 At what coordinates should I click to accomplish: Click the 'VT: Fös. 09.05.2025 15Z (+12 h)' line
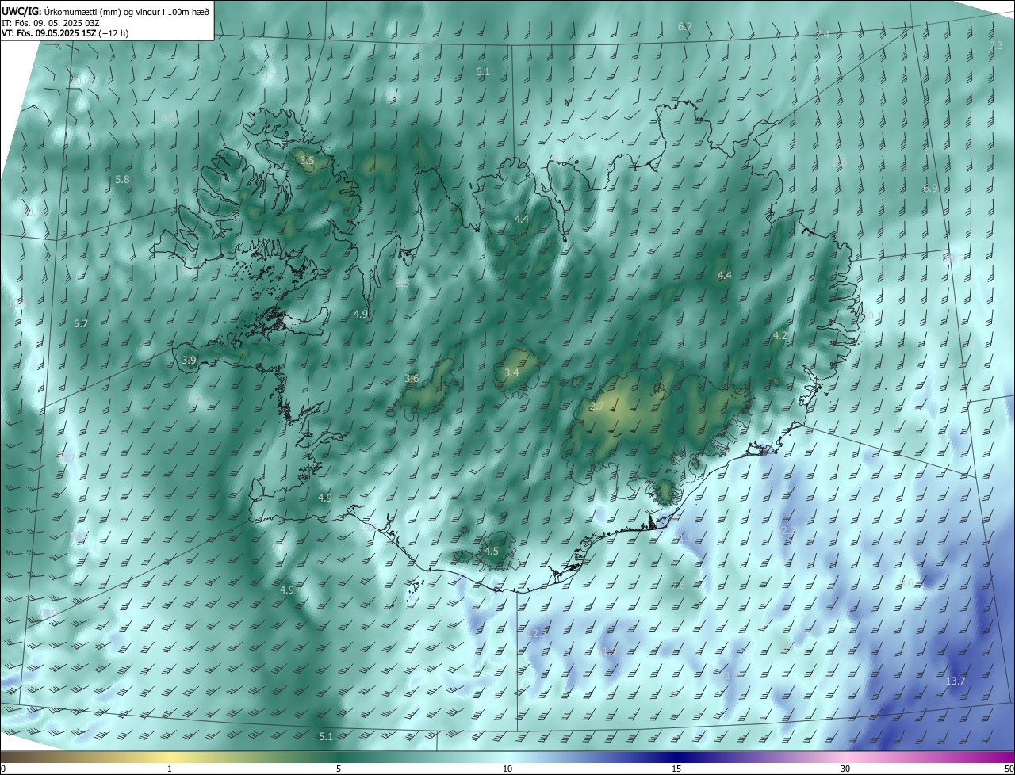[x=65, y=33]
